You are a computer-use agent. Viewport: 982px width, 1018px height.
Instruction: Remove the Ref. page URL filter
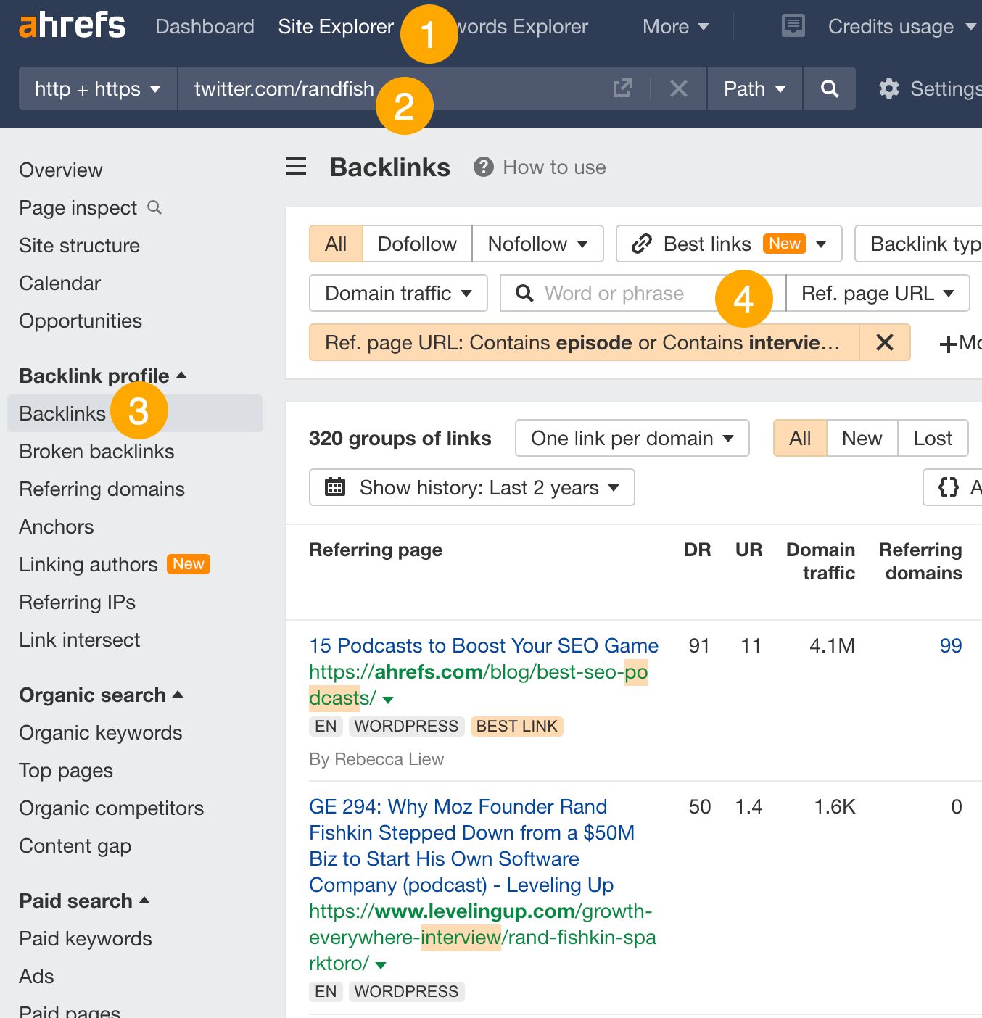click(x=884, y=342)
